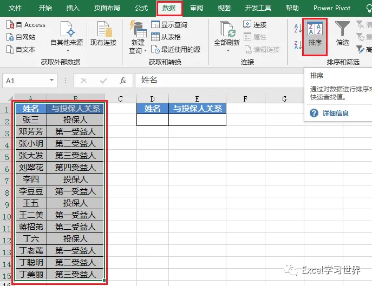Open the 文件 file tab
Image resolution: width=372 pixels, height=286 pixels.
point(15,8)
